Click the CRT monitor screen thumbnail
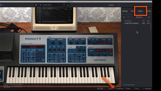 (54, 15)
